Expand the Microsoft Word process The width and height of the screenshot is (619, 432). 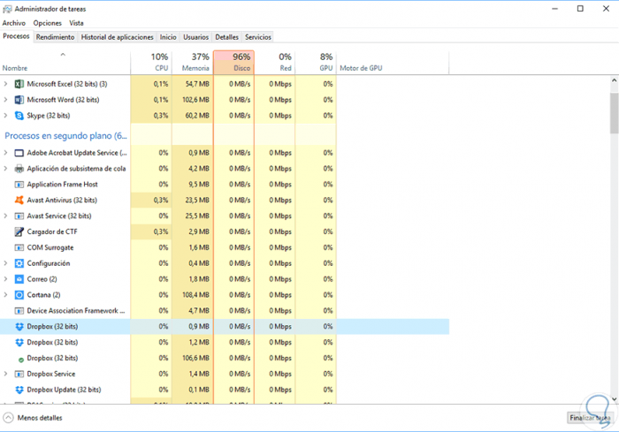(5, 100)
